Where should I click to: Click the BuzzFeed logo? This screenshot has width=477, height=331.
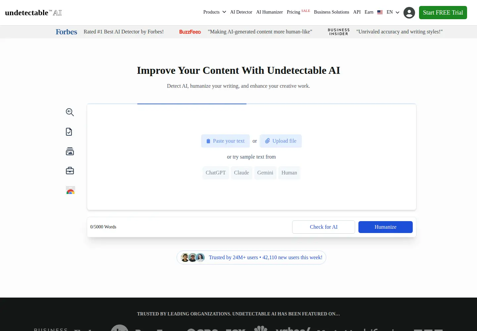tap(190, 32)
